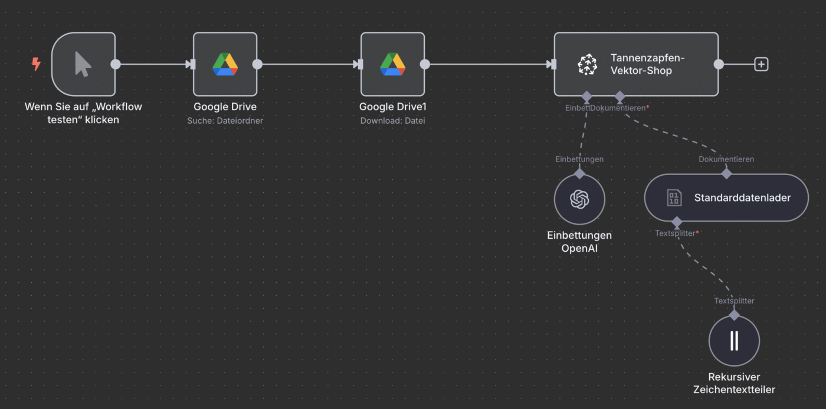The width and height of the screenshot is (826, 409).
Task: Add a node with the plus button
Action: pyautogui.click(x=761, y=64)
